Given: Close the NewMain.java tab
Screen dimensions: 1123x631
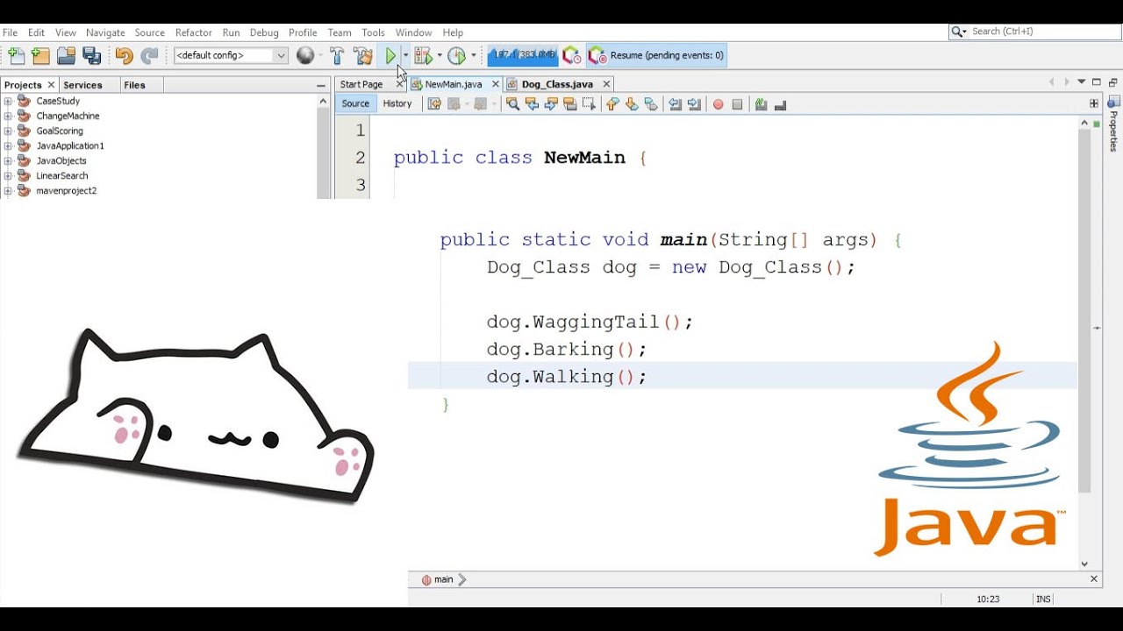Looking at the screenshot, I should (x=495, y=84).
